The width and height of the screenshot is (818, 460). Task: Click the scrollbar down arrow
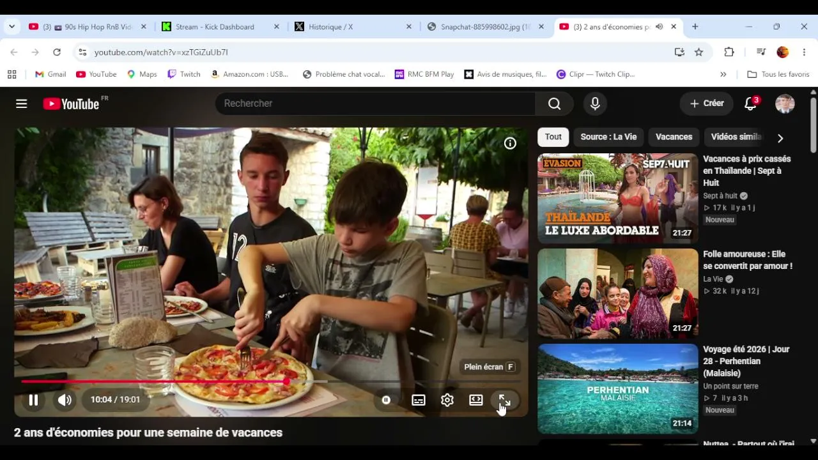click(813, 441)
